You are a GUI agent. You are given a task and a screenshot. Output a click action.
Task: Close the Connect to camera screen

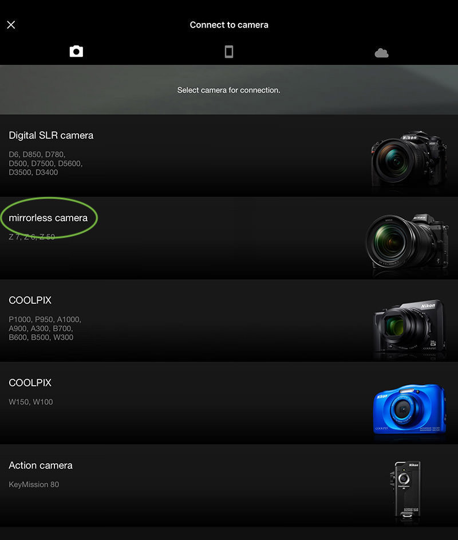coord(11,25)
